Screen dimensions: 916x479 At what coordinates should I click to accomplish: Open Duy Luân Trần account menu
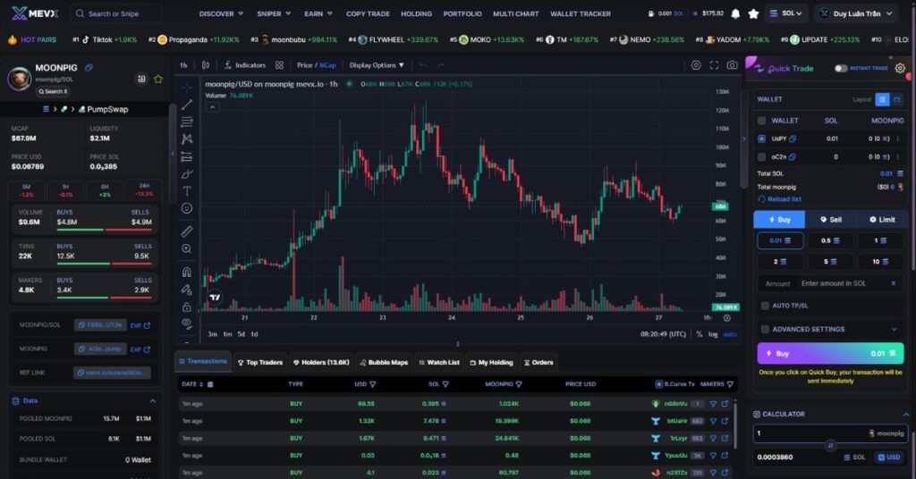coord(856,13)
